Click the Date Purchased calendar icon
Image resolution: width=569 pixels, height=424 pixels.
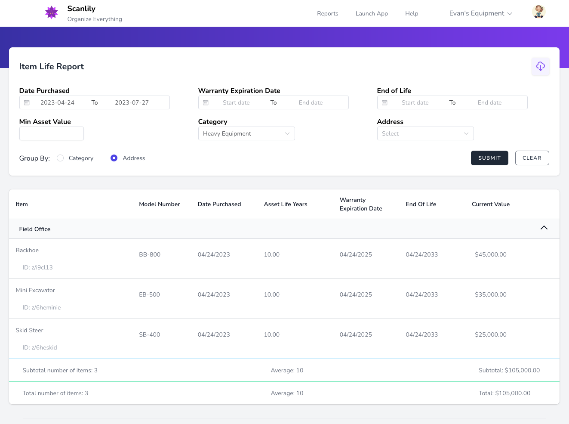[27, 102]
